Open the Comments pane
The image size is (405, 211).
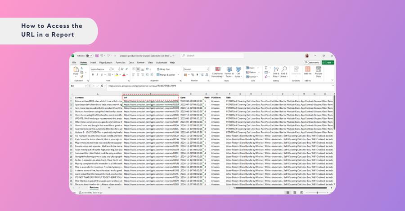(x=312, y=62)
